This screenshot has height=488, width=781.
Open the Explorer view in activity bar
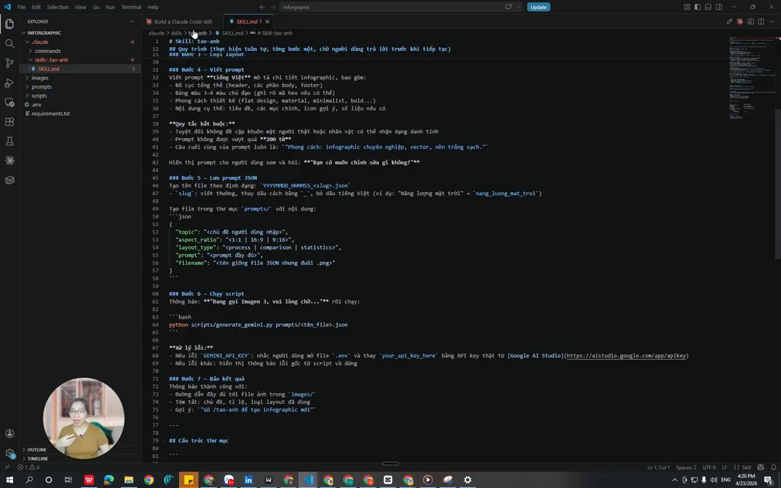pyautogui.click(x=9, y=24)
